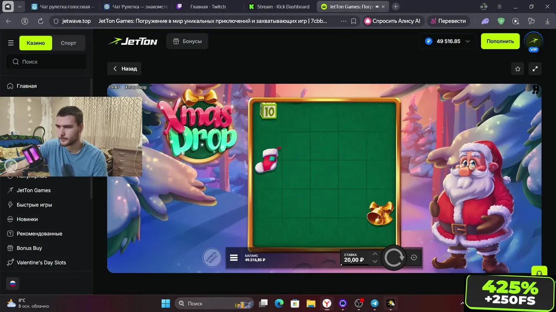This screenshot has height=312, width=556.
Task: Mute the JetTon Games tab audio
Action: coord(377,6)
